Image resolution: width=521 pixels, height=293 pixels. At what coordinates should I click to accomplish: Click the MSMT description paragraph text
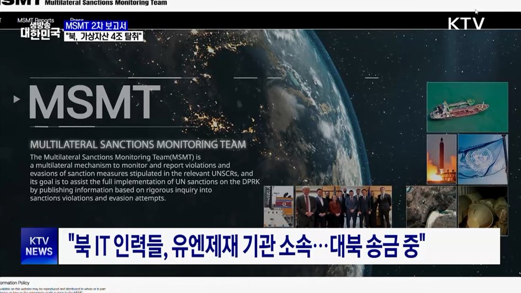(148, 178)
